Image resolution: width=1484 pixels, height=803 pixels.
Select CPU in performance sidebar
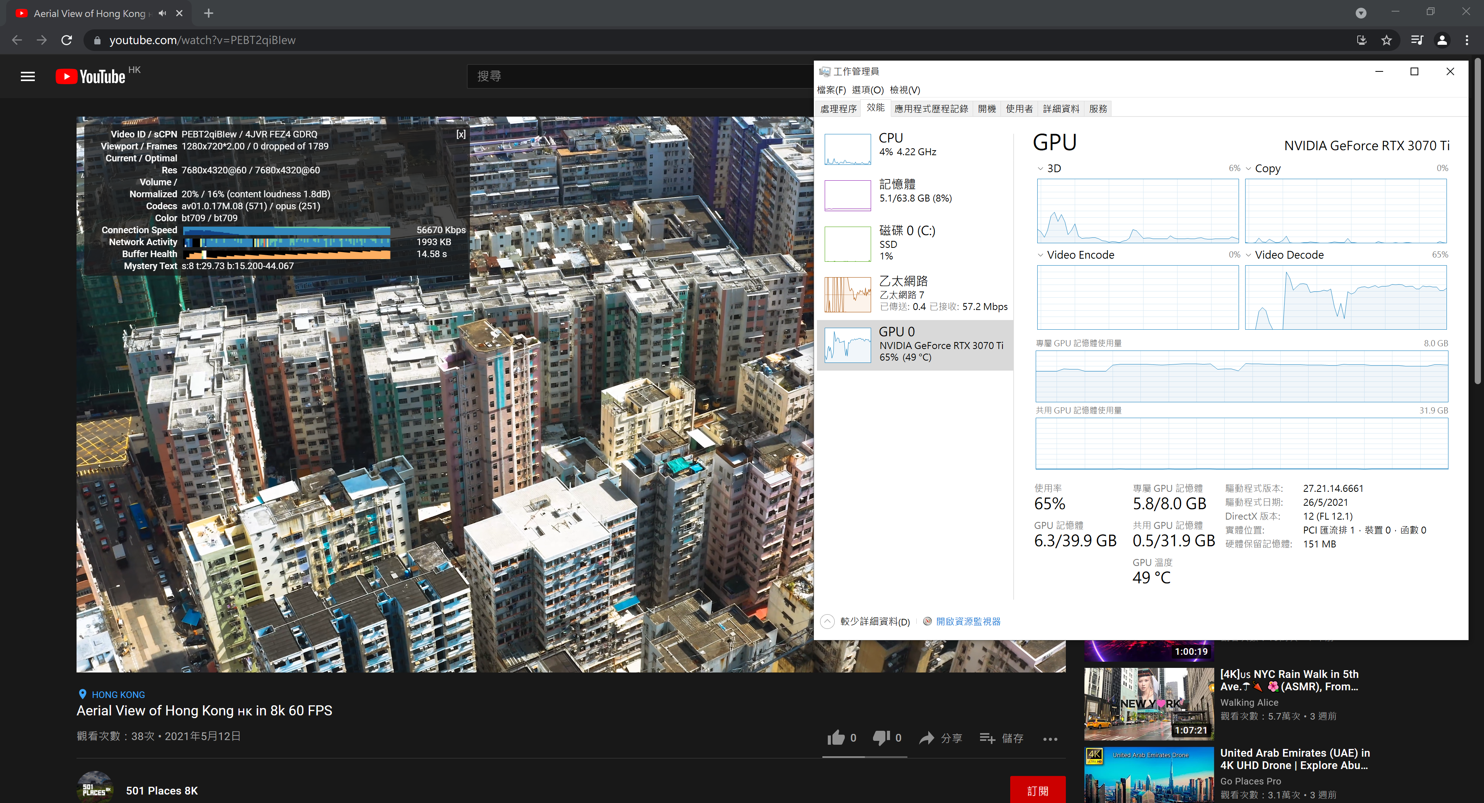point(915,150)
